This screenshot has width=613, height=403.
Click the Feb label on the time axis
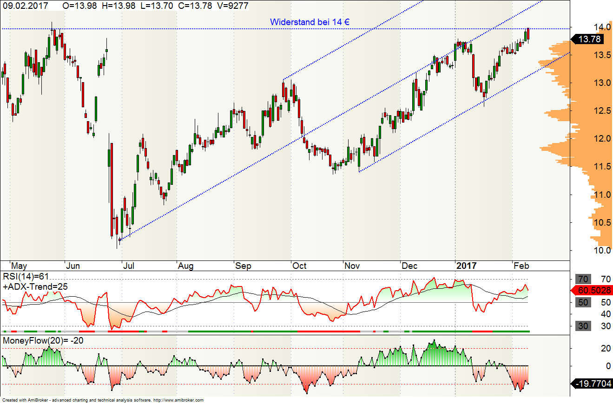521,266
